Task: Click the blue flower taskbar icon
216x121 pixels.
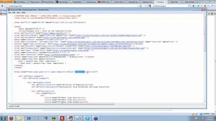Action: click(96, 118)
